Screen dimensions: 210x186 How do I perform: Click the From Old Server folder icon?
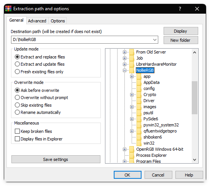click(x=132, y=52)
